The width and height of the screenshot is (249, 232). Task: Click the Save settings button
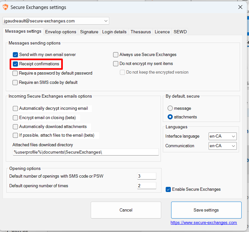206,210
